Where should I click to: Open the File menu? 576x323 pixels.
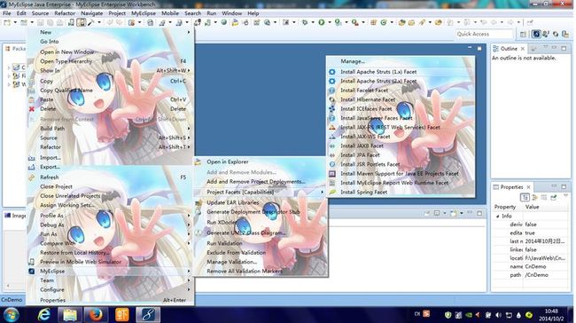tap(7, 13)
